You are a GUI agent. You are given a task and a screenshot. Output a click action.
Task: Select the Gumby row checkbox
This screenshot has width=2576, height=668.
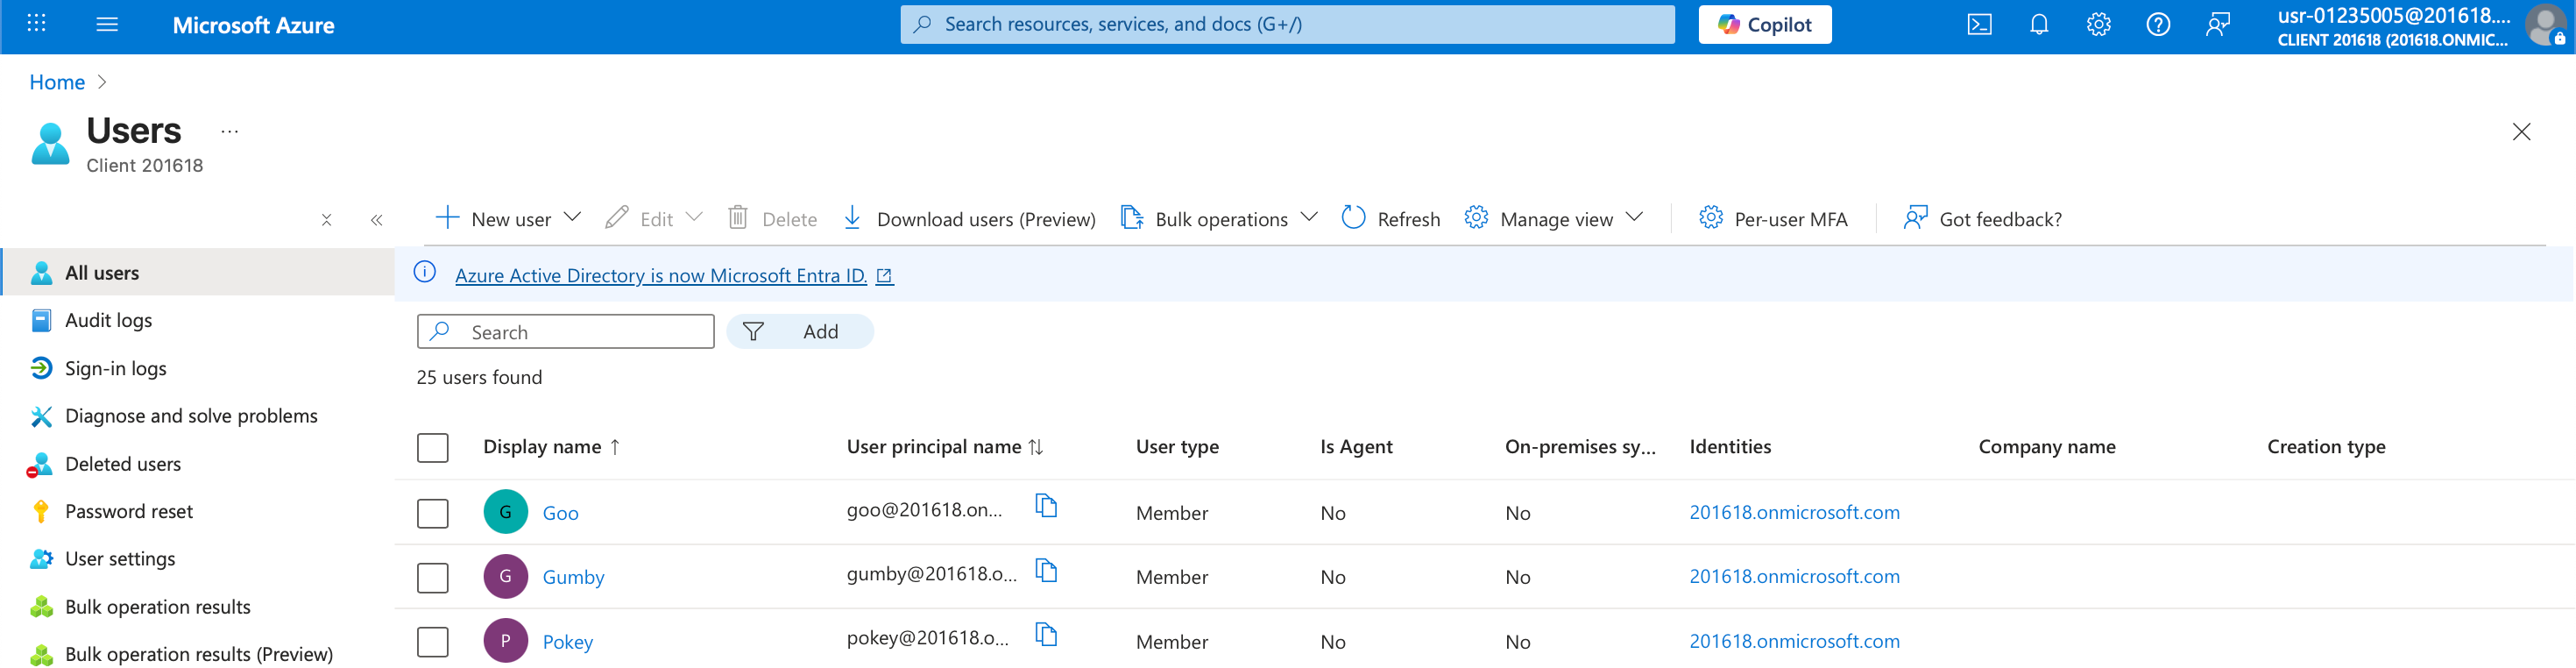coord(432,577)
